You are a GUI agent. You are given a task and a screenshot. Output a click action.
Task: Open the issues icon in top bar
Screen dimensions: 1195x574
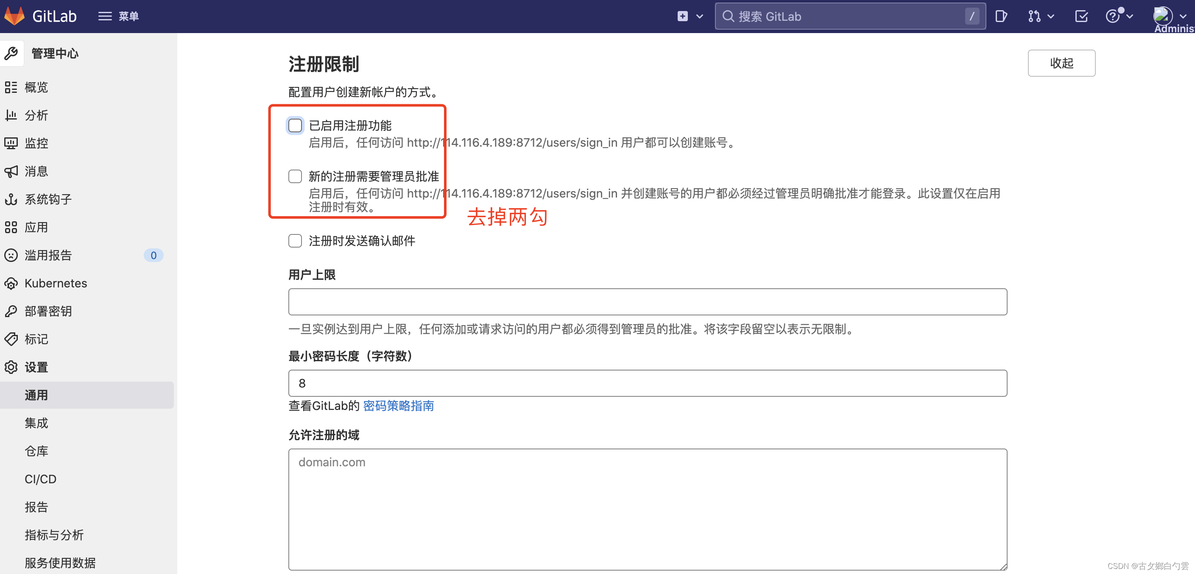click(x=1001, y=16)
